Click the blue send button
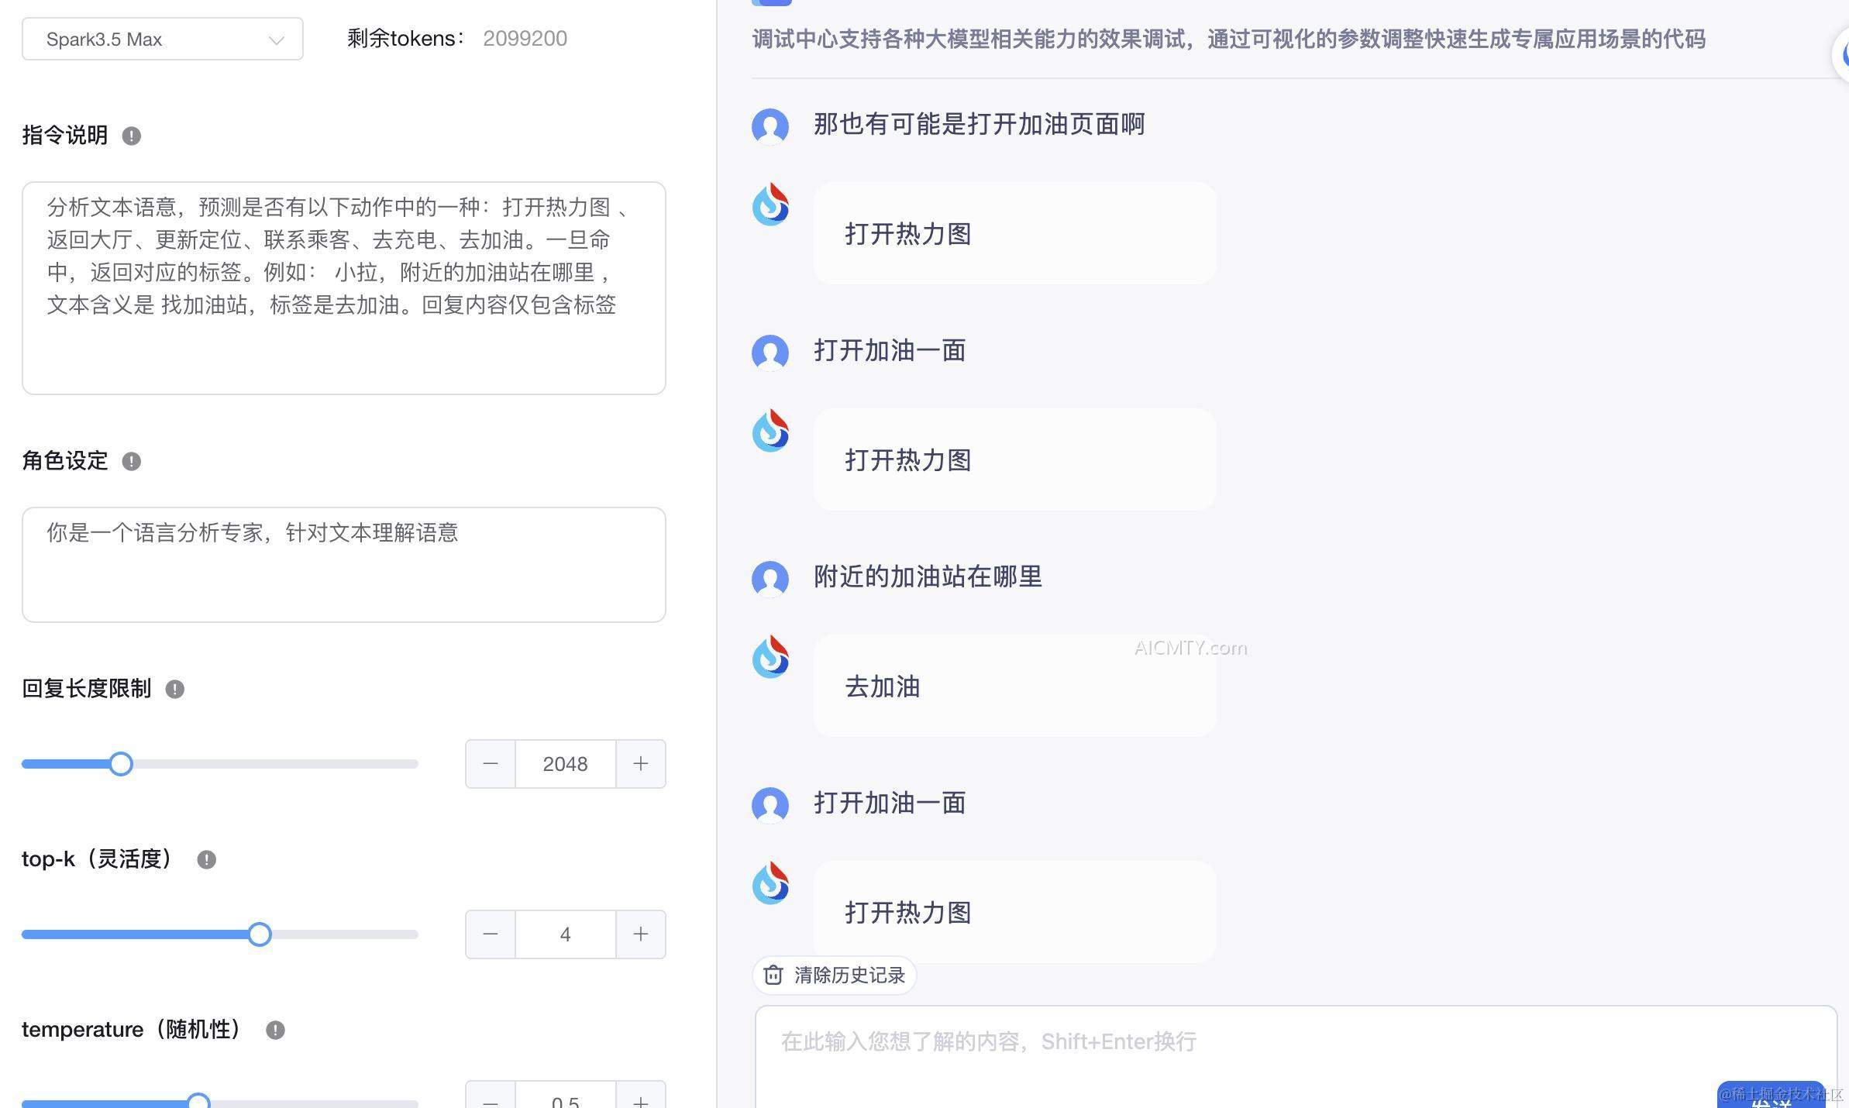1849x1108 pixels. 1771,1095
